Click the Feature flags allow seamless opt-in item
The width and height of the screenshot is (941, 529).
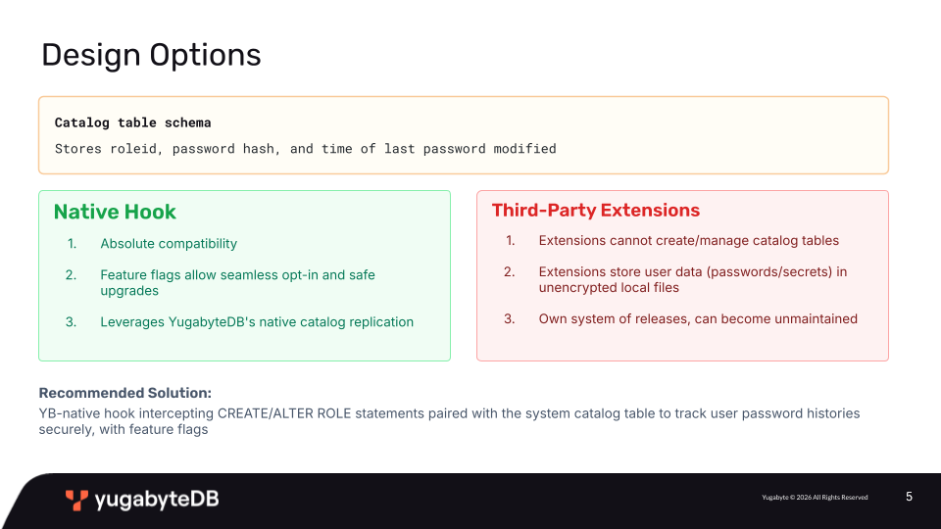click(x=237, y=282)
